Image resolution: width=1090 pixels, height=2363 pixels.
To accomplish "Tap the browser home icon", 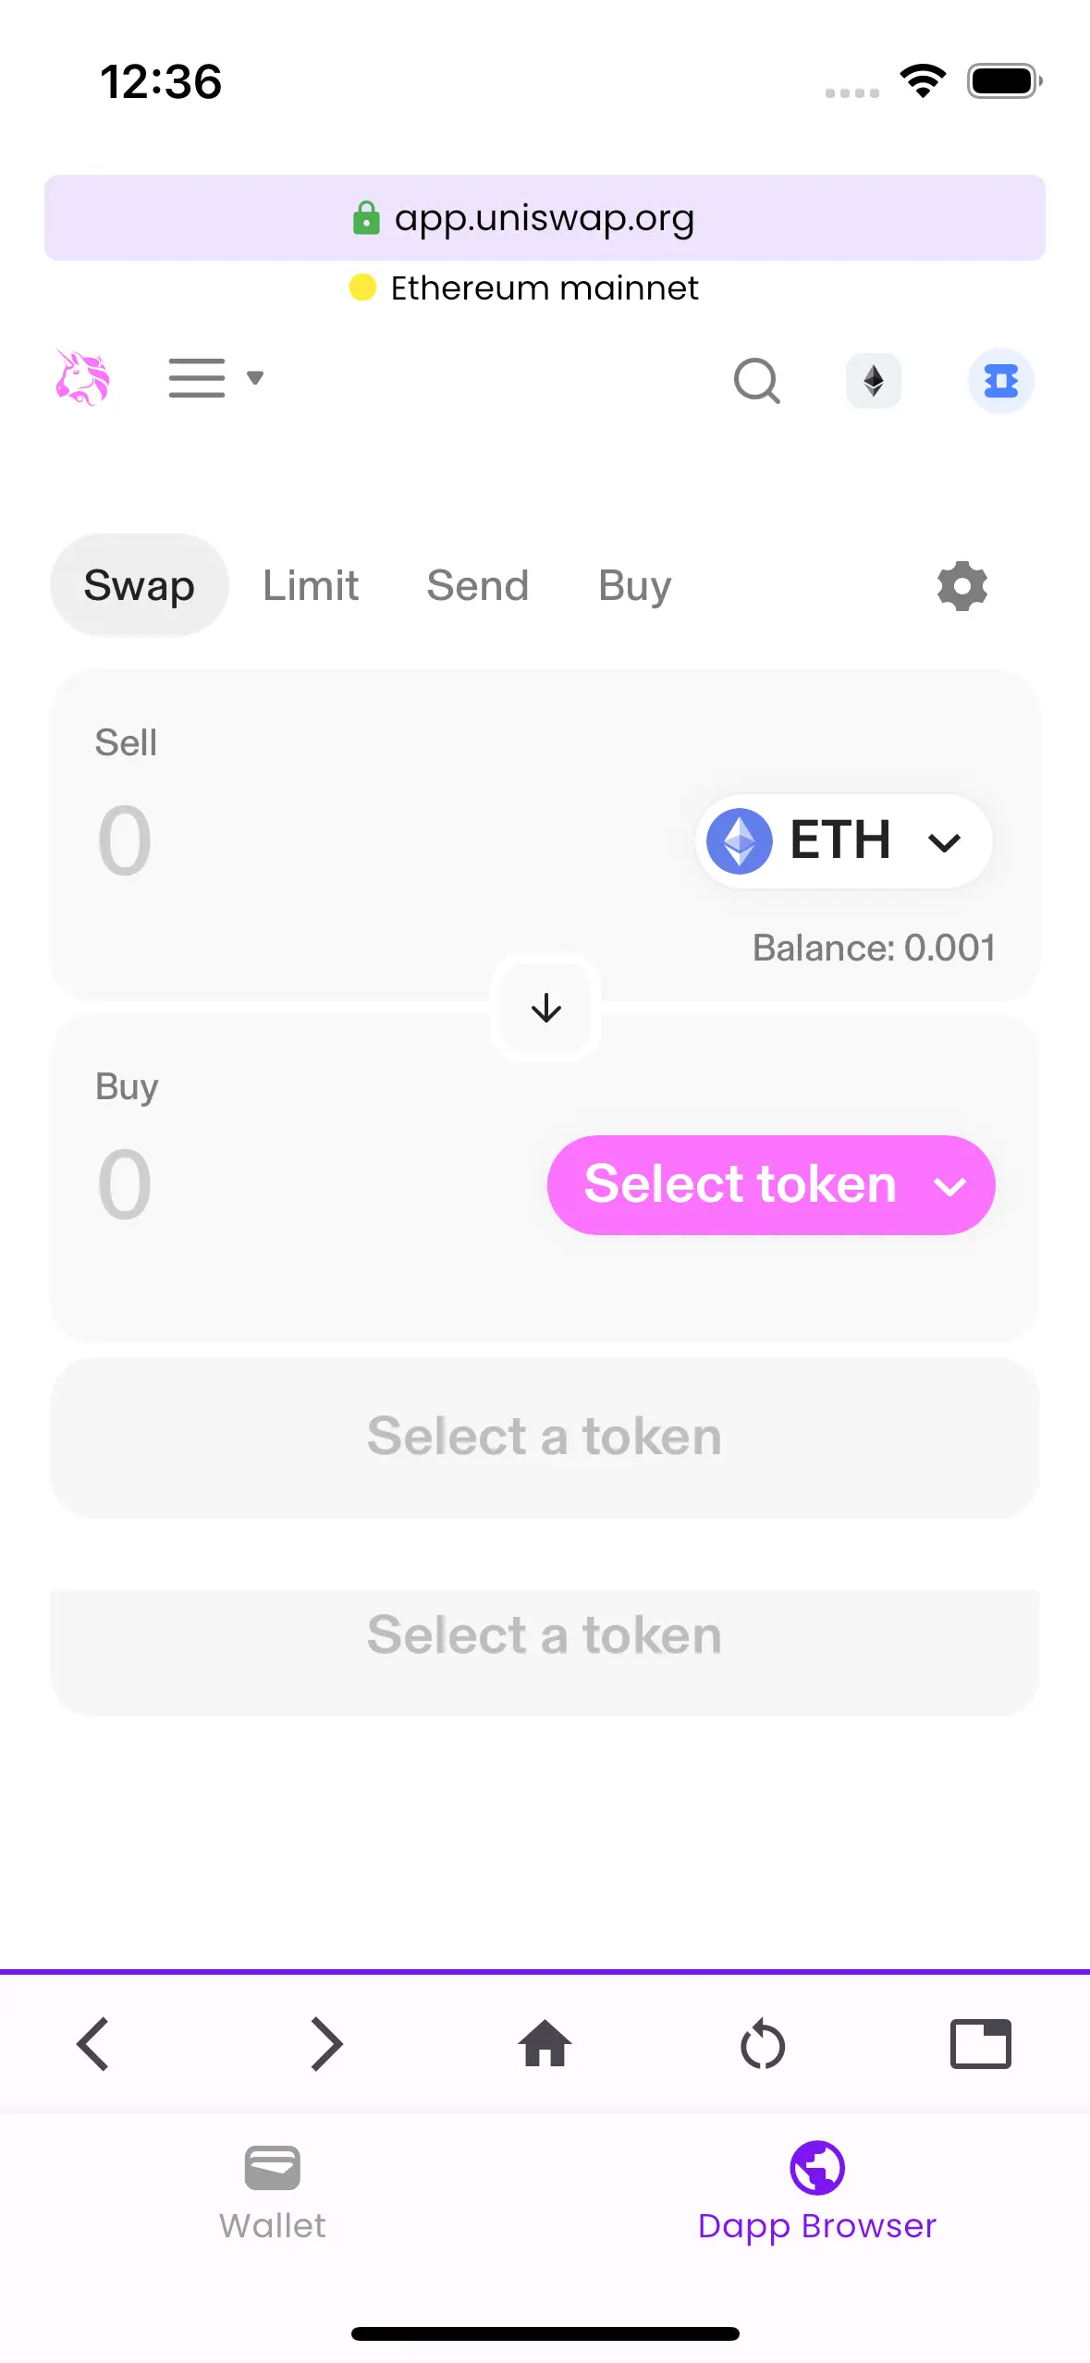I will click(545, 2043).
